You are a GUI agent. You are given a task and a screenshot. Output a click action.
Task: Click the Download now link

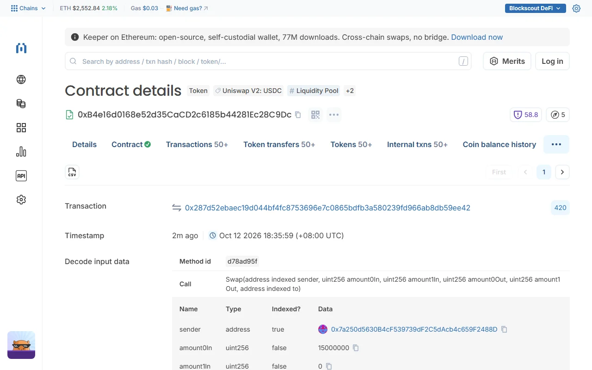click(477, 37)
